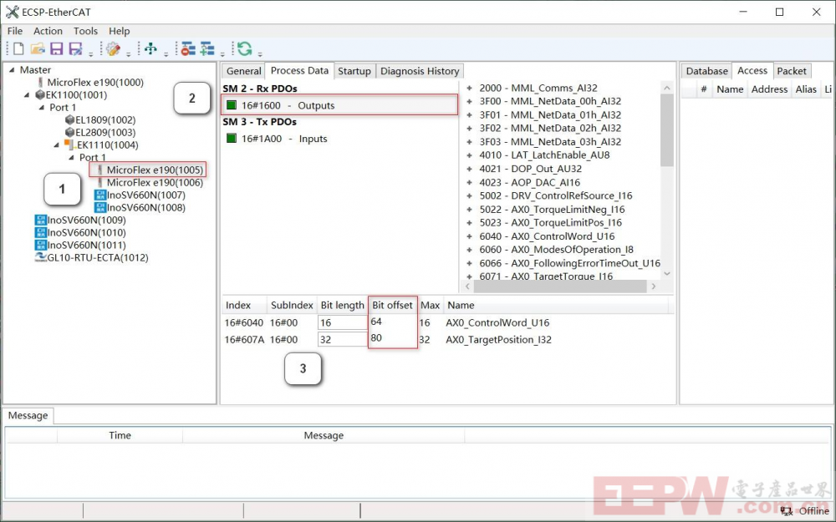Click the object list vertical scrollbar thumb
Image resolution: width=836 pixels, height=522 pixels.
point(666,130)
